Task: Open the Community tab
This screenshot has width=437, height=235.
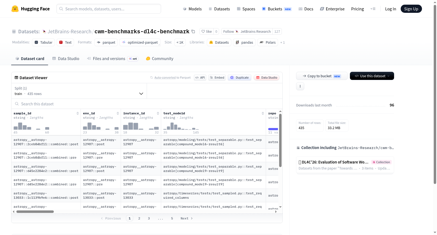Action: (x=160, y=58)
